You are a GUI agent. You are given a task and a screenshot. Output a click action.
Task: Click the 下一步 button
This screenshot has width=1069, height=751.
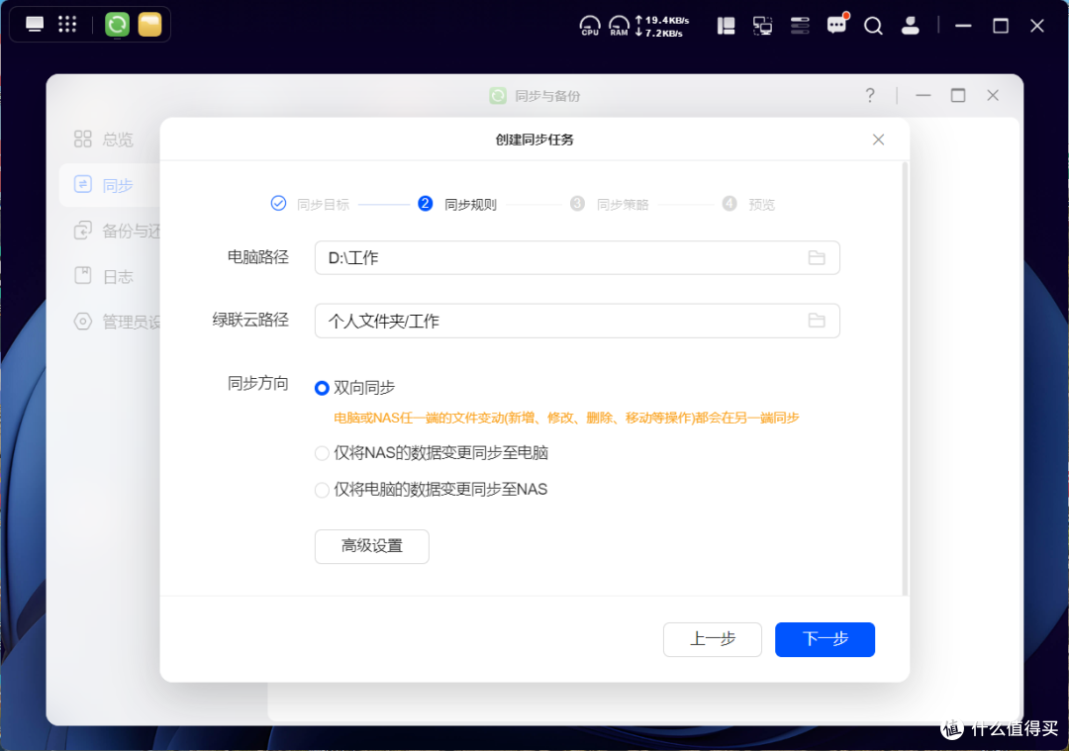click(825, 639)
